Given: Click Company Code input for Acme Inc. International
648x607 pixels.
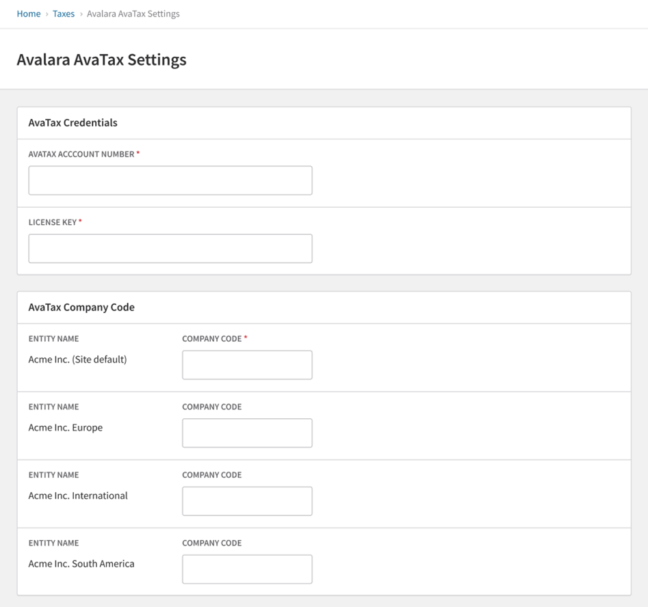Looking at the screenshot, I should [247, 501].
